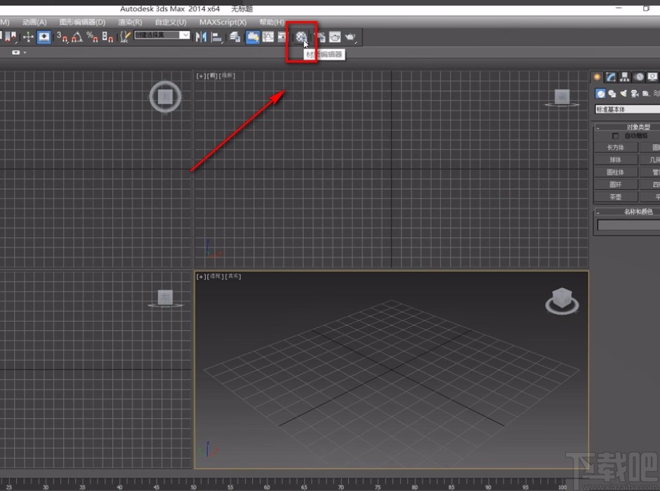This screenshot has height=491, width=660.
Task: Open the named selection set dropdown
Action: 185,35
